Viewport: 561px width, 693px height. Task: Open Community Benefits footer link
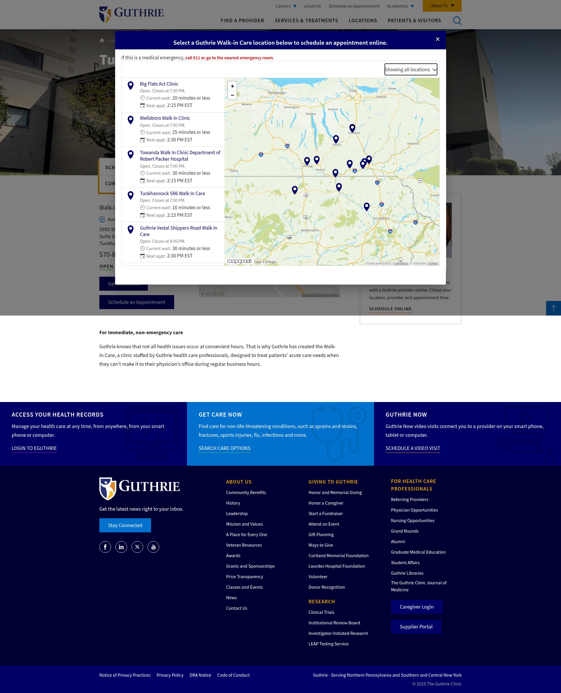(246, 492)
